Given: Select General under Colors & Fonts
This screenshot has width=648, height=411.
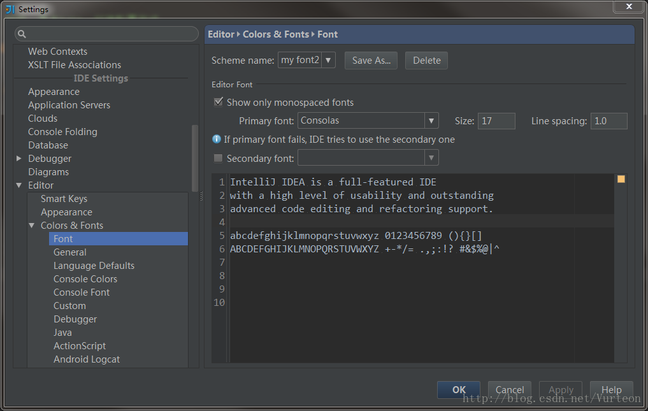Looking at the screenshot, I should click(x=70, y=252).
